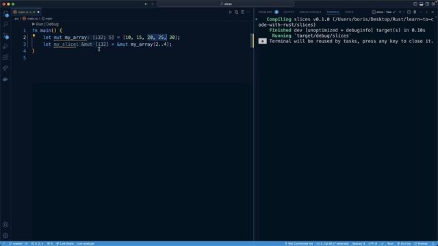Click the my_slice variable on line 3
Screen dimensions: 438x246
click(65, 44)
